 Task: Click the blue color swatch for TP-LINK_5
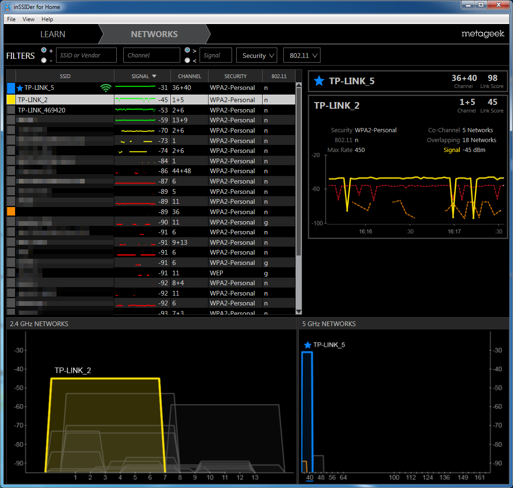tap(11, 88)
